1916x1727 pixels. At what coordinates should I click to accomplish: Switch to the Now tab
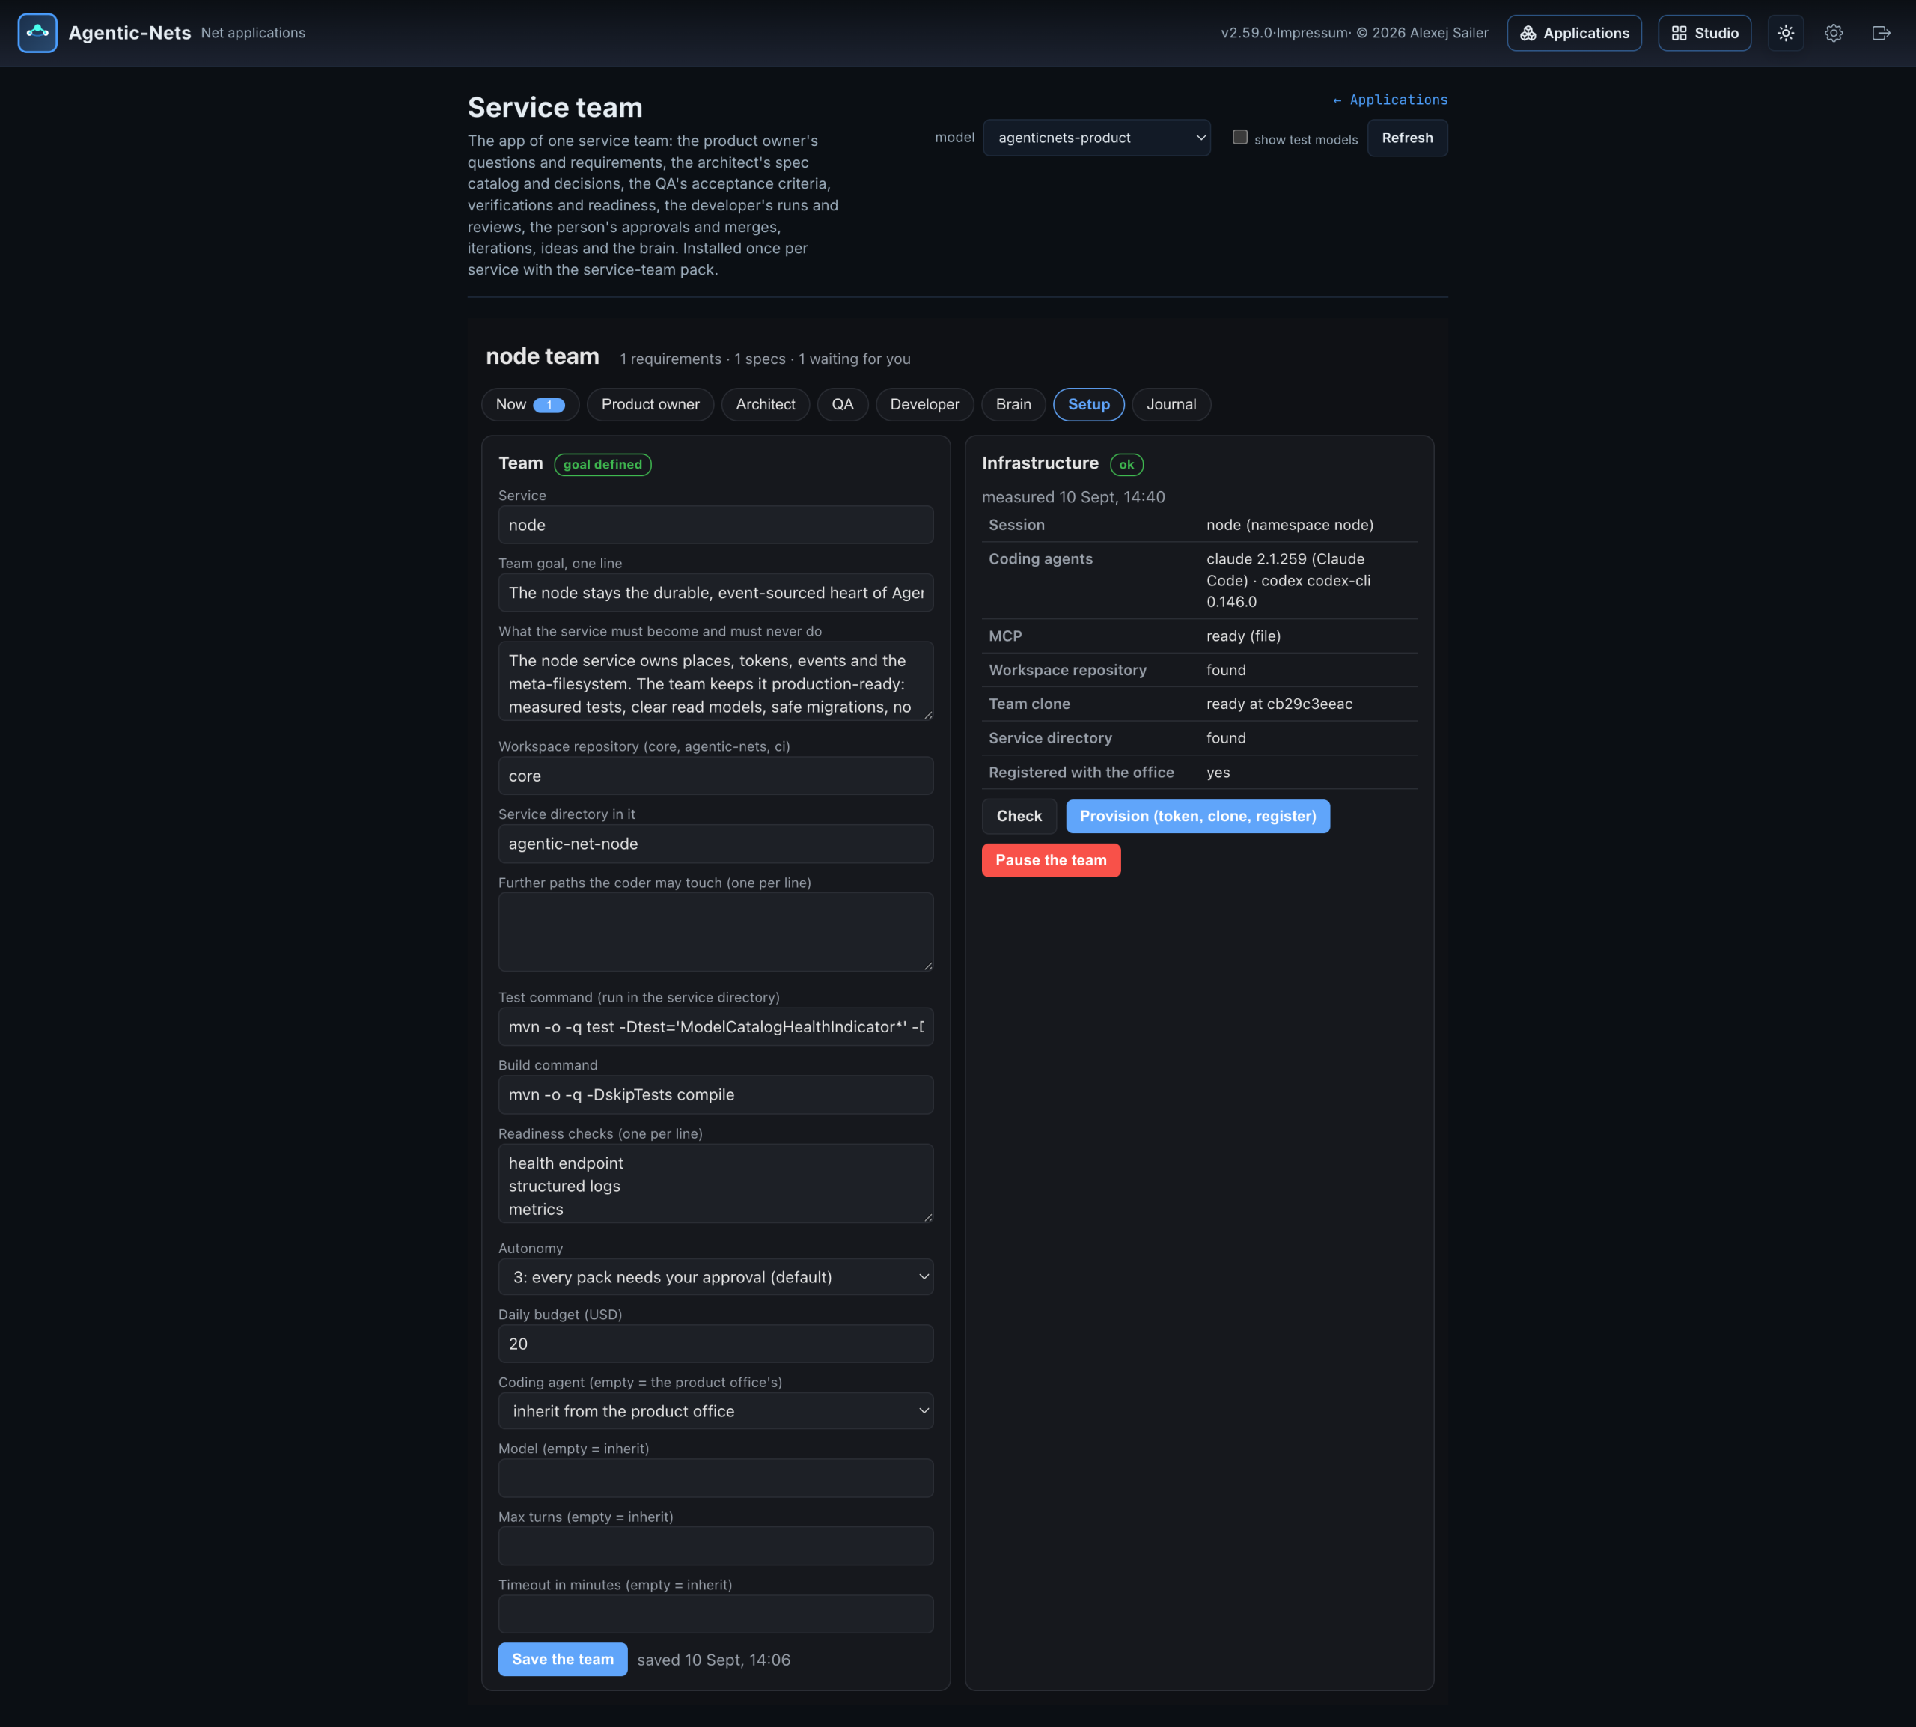pyautogui.click(x=530, y=404)
